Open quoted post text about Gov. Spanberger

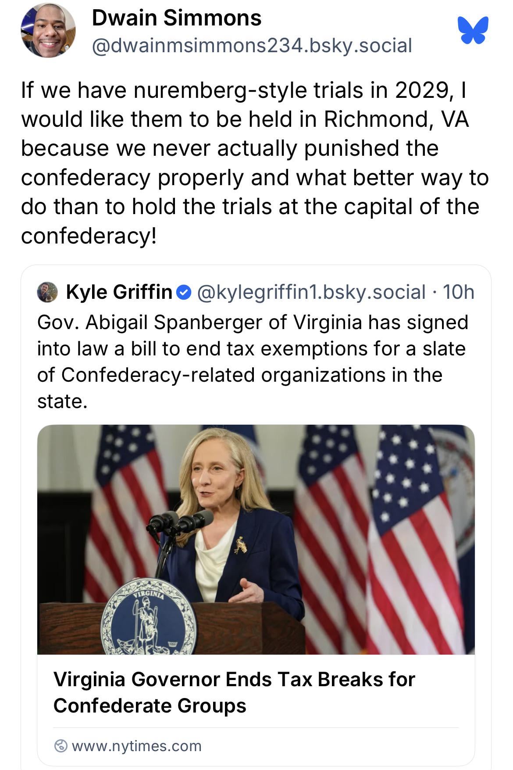click(x=253, y=362)
